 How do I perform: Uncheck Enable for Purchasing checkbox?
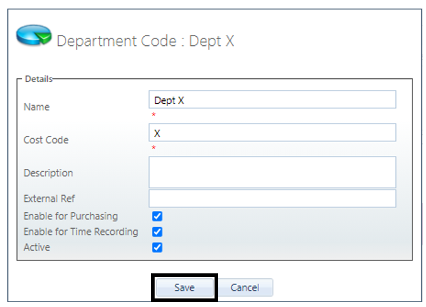pyautogui.click(x=157, y=216)
